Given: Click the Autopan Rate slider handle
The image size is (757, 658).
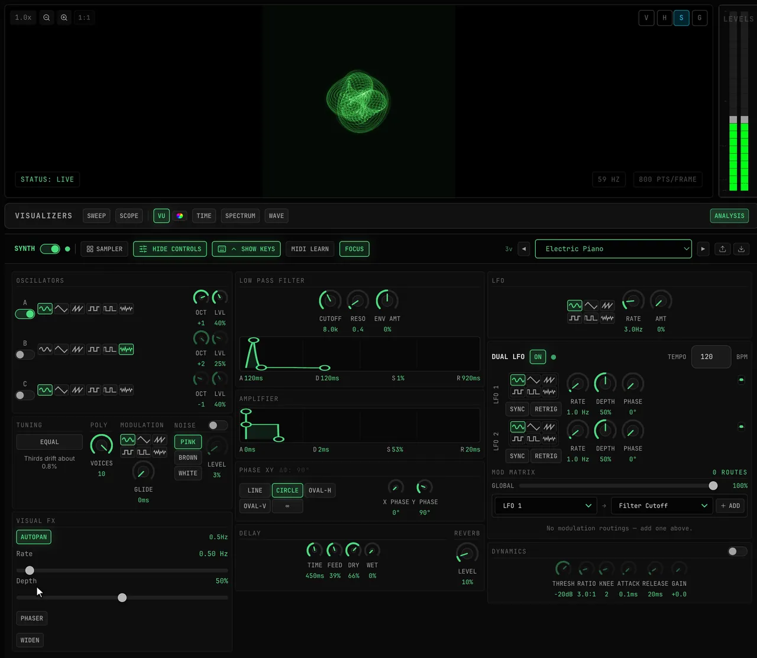Looking at the screenshot, I should tap(30, 570).
